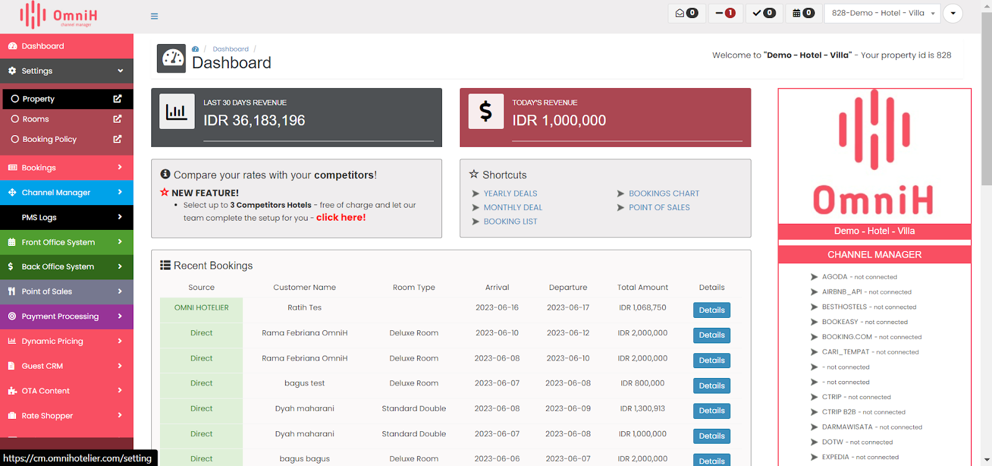View Details for Rama Febriana 2023-06-08 booking
The height and width of the screenshot is (466, 992).
point(712,361)
